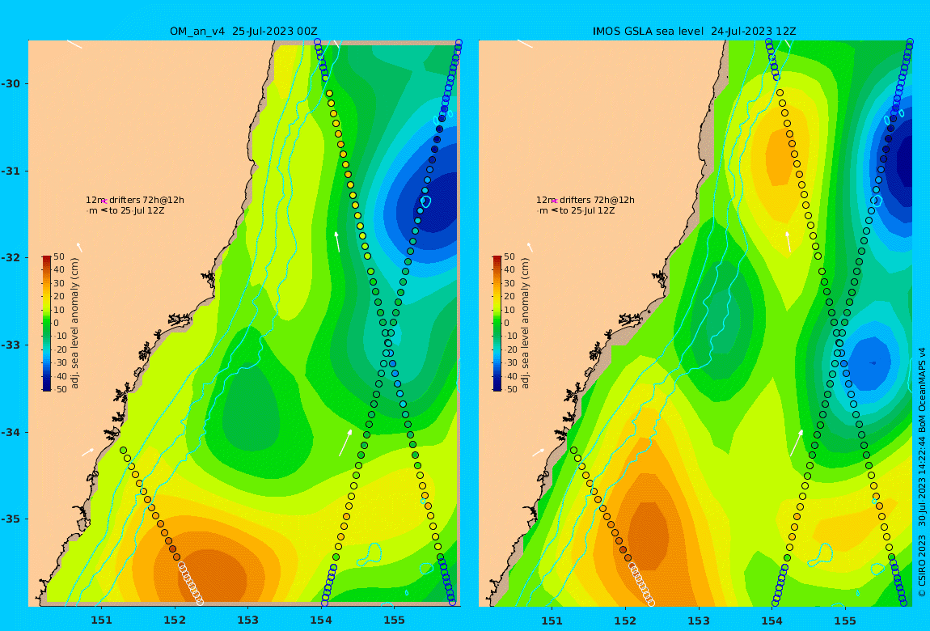Click longitude label 154 under IMOS GSLA map
The width and height of the screenshot is (930, 631).
(771, 620)
